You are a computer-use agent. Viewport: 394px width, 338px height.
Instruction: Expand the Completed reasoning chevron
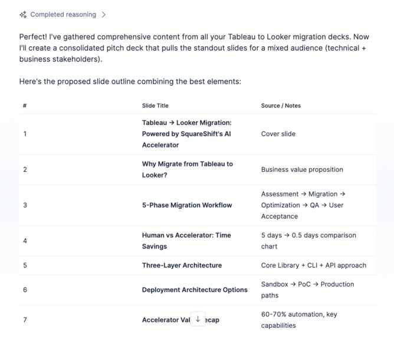click(x=103, y=15)
